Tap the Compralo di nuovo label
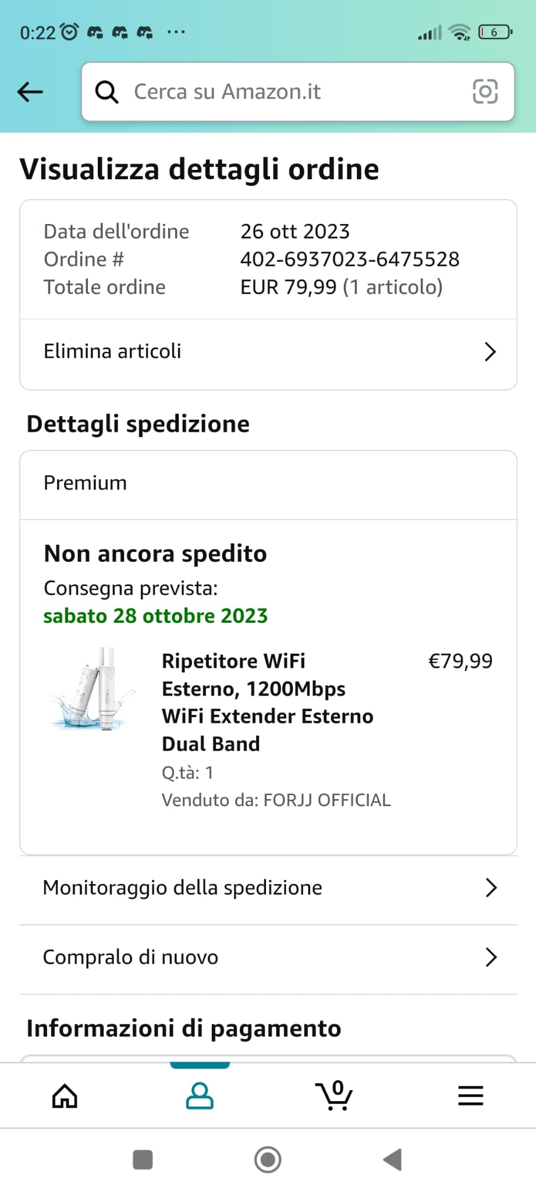 pyautogui.click(x=130, y=957)
